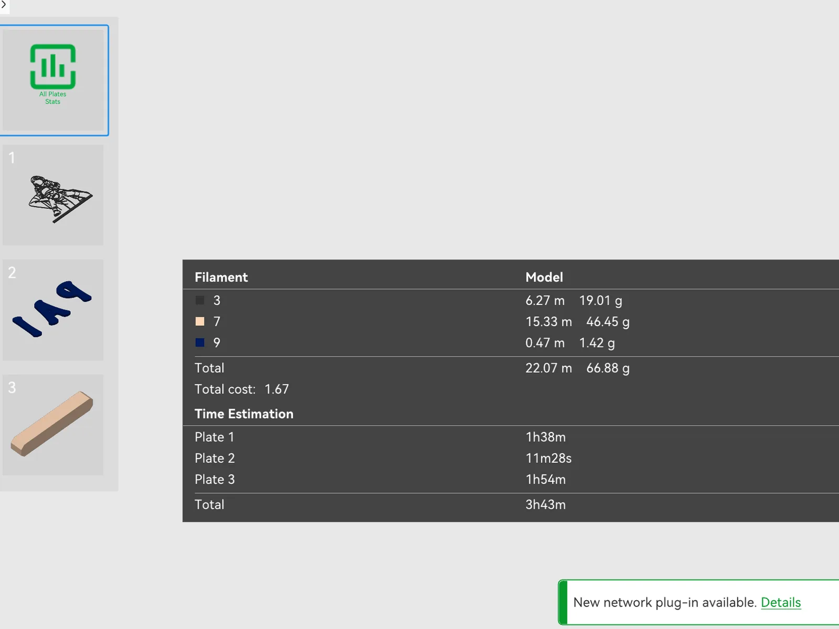Click the beige filament 7 color swatch
The width and height of the screenshot is (839, 629).
pos(200,321)
